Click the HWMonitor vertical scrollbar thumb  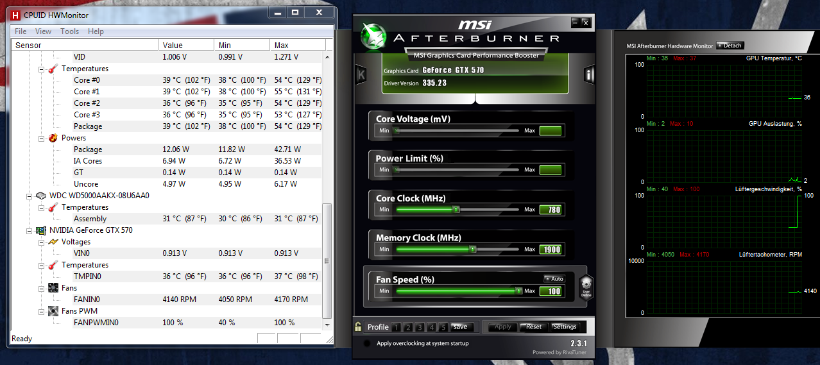pyautogui.click(x=327, y=260)
